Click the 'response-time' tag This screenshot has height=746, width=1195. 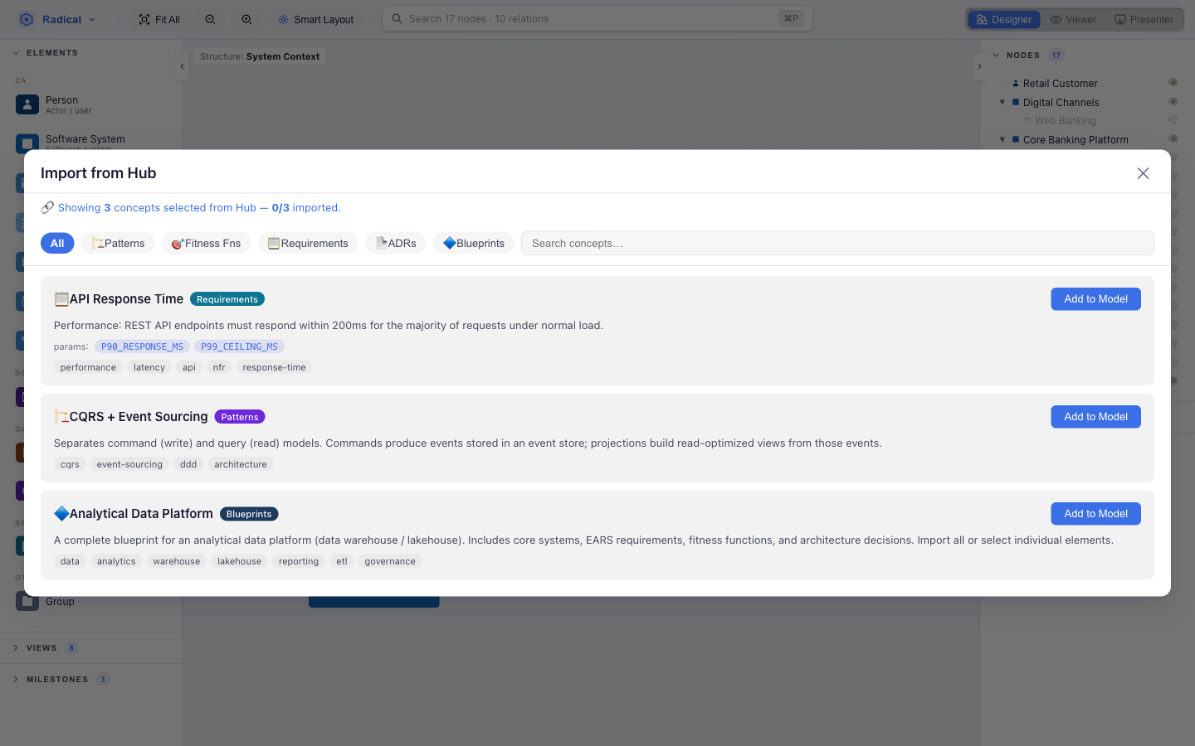274,367
